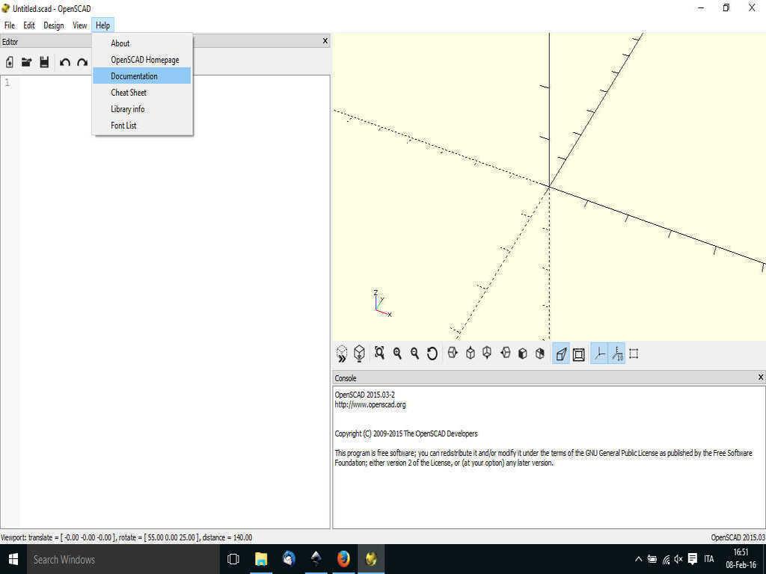The height and width of the screenshot is (574, 766).
Task: Toggle Perspective projection view
Action: click(x=561, y=354)
